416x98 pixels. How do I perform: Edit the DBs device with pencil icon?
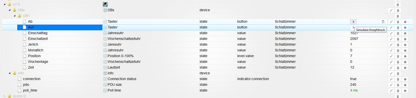click(x=391, y=10)
